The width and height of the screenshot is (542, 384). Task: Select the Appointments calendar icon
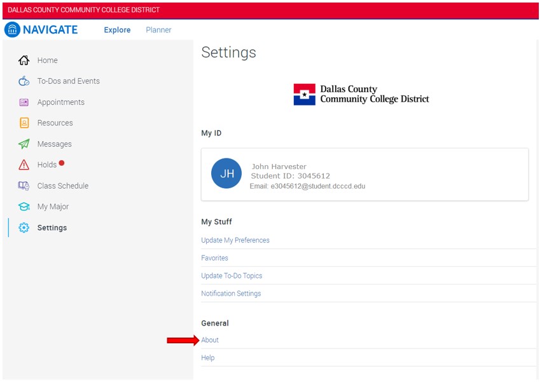click(x=24, y=102)
